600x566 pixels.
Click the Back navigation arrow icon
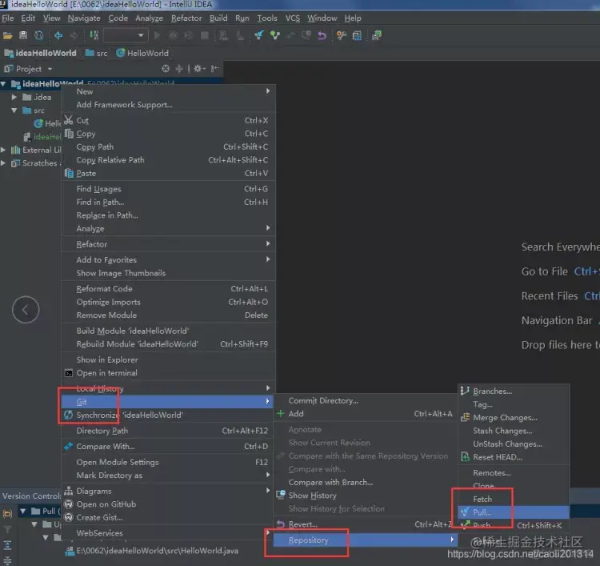(58, 35)
